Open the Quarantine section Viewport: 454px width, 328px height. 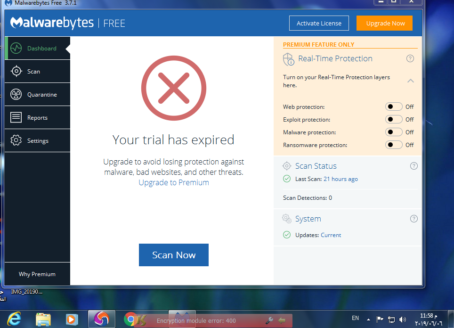pos(37,94)
